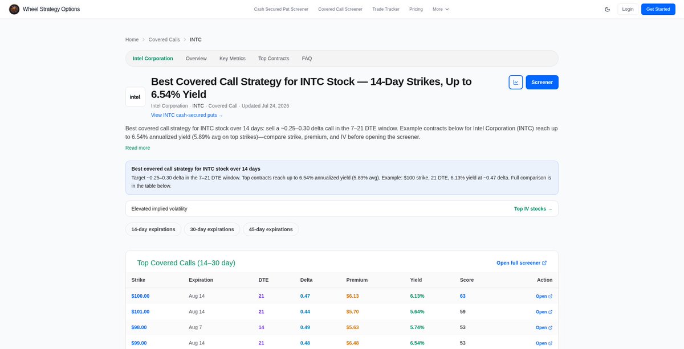
Task: Click the DTE column header
Action: (263, 280)
